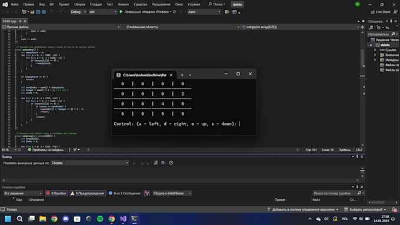Click the Save All toolbar icon
Screen dimensions: 400x225
tap(44, 12)
